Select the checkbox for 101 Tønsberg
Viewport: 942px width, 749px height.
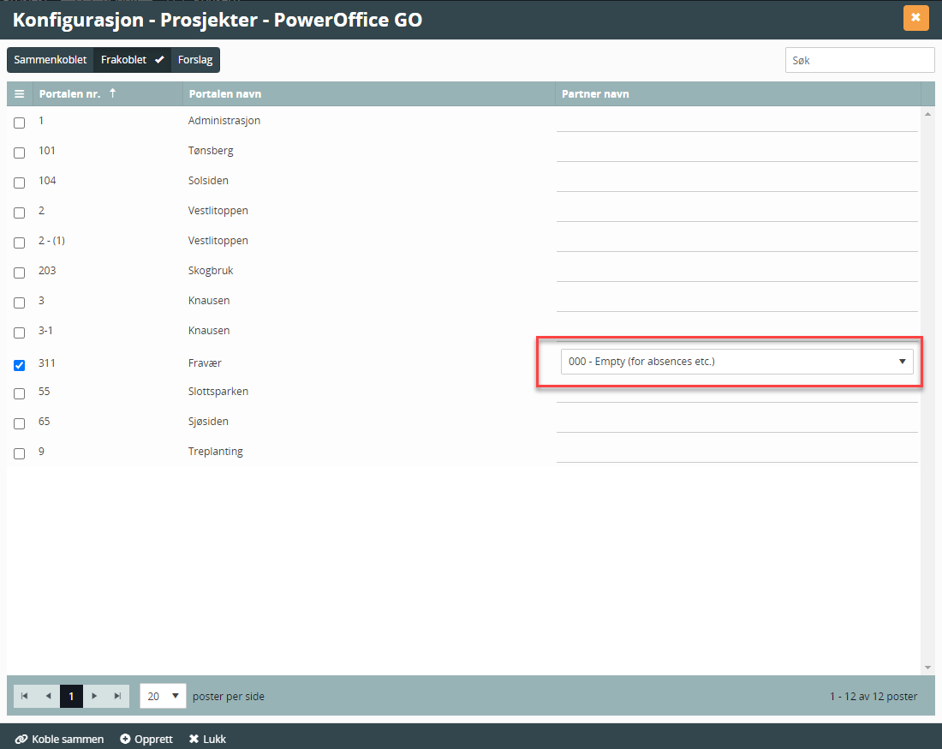tap(20, 153)
